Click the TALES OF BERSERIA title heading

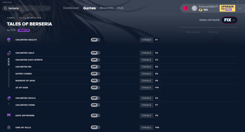(x=29, y=24)
